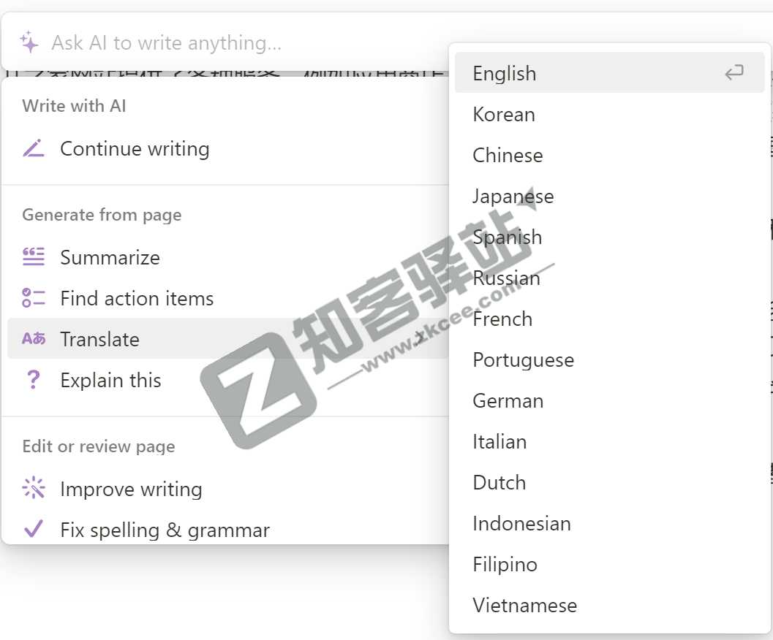
Task: Select Spanish translation option
Action: point(507,237)
